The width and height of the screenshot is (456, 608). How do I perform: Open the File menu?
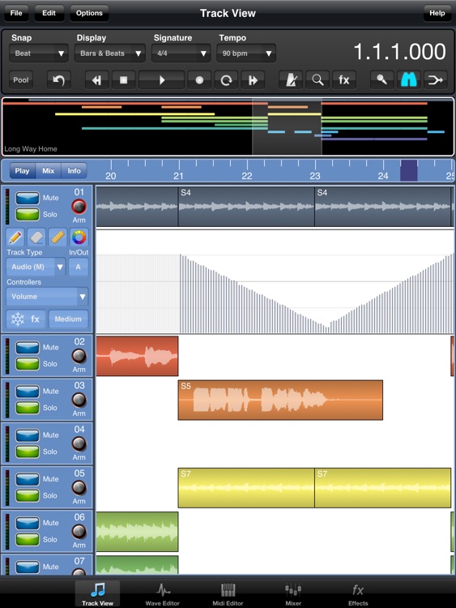tap(16, 13)
